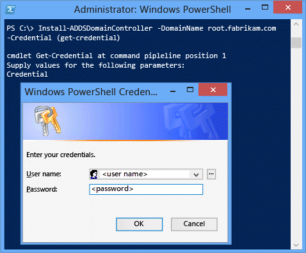Click the 'Administrator: Windows PowerShell' title text

tap(152, 10)
